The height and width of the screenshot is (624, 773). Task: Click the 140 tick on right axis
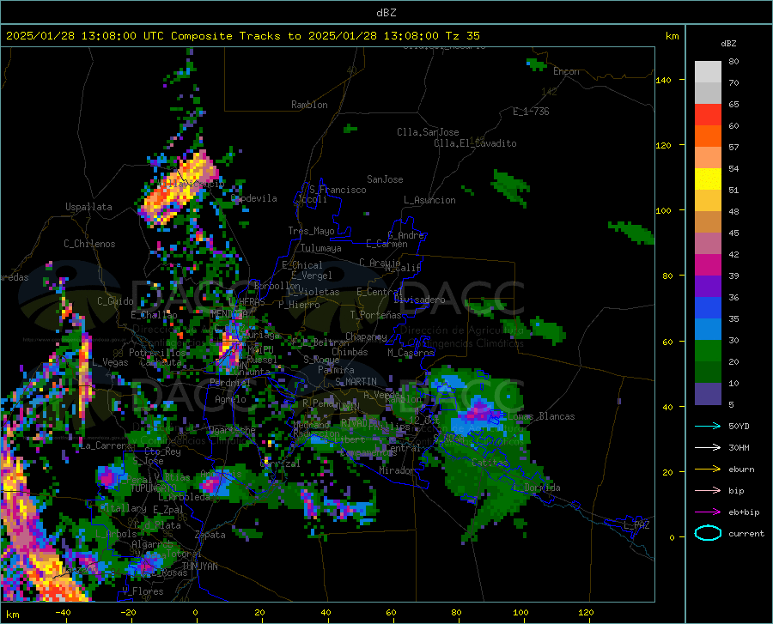[x=663, y=80]
